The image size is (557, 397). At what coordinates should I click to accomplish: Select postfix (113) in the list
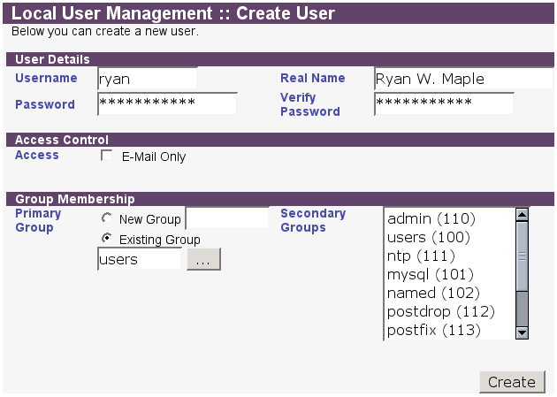(x=433, y=330)
